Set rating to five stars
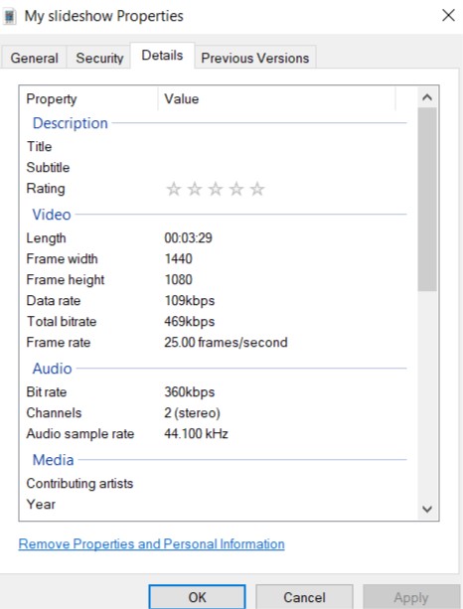The width and height of the screenshot is (463, 609). (257, 189)
